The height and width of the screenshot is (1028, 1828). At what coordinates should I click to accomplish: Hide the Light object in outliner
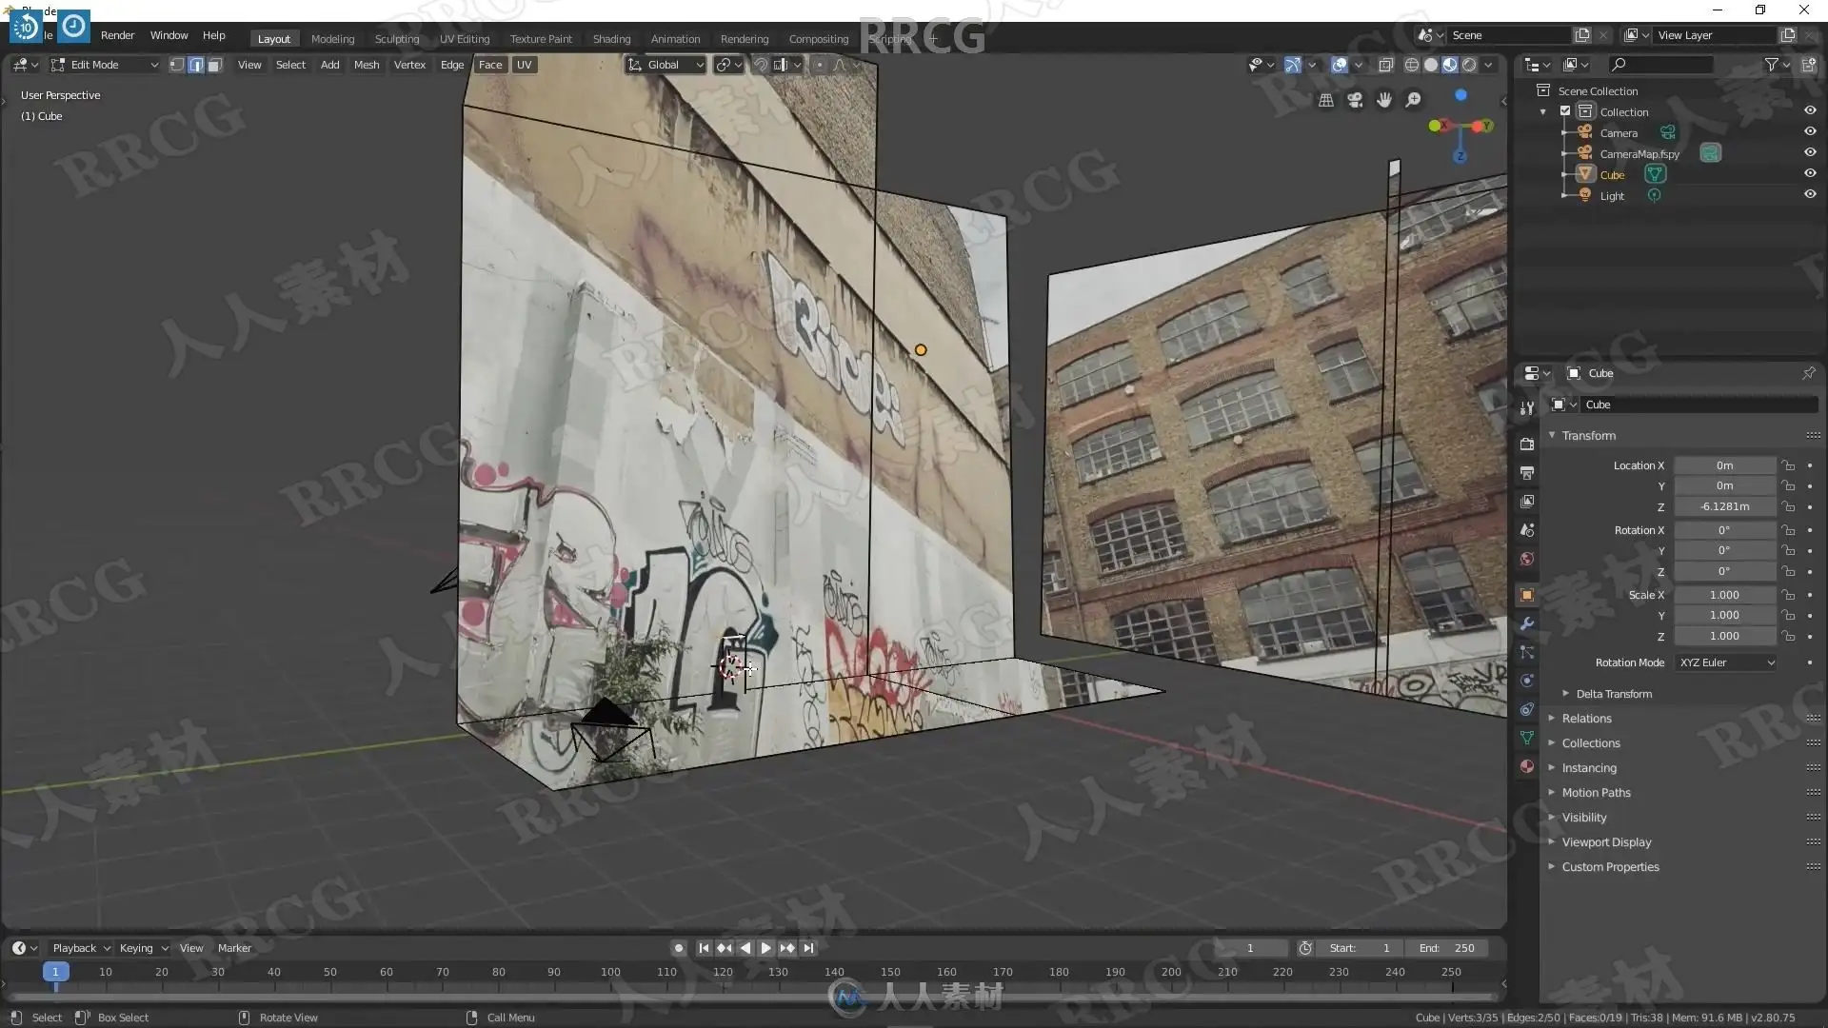tap(1810, 194)
